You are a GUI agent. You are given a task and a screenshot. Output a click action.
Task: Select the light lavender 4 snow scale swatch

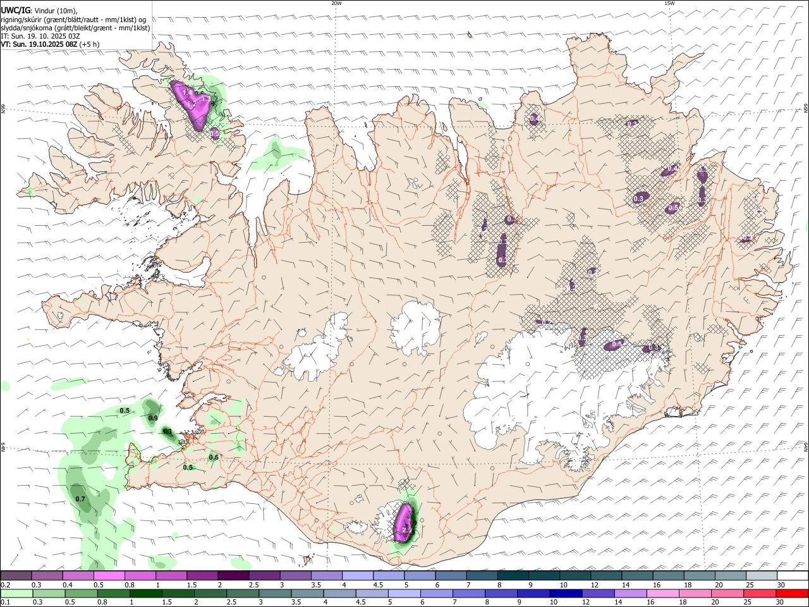358,576
